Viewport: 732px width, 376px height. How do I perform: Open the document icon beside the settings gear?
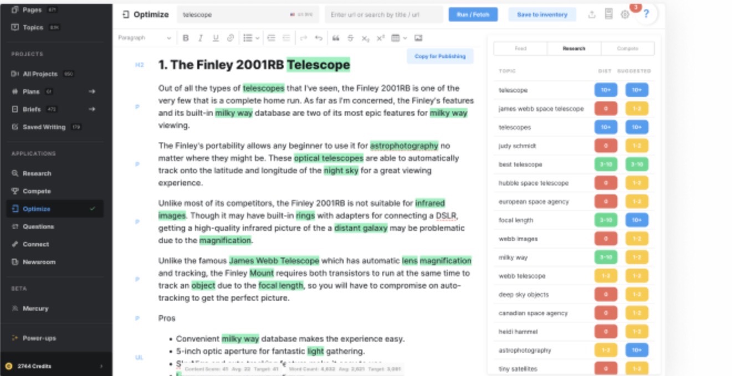pyautogui.click(x=608, y=14)
